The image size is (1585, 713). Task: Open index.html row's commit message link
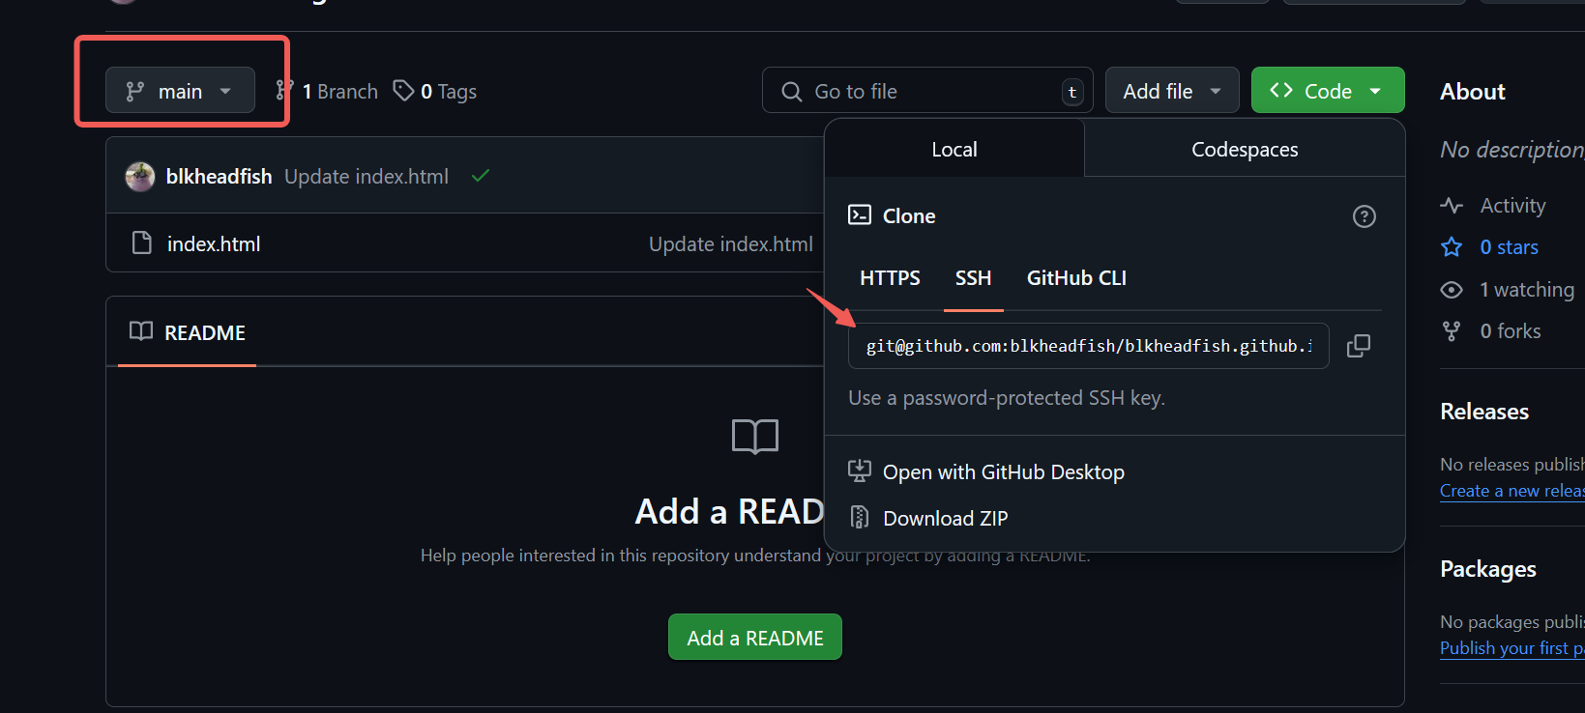click(x=731, y=243)
